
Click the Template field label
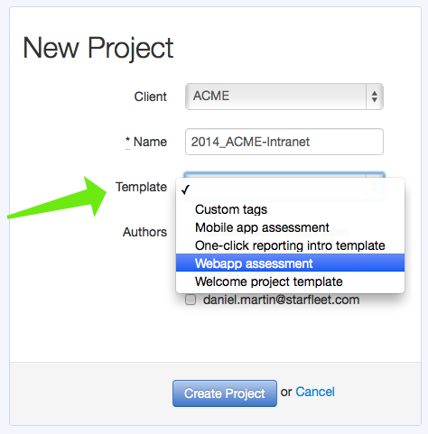coord(141,187)
